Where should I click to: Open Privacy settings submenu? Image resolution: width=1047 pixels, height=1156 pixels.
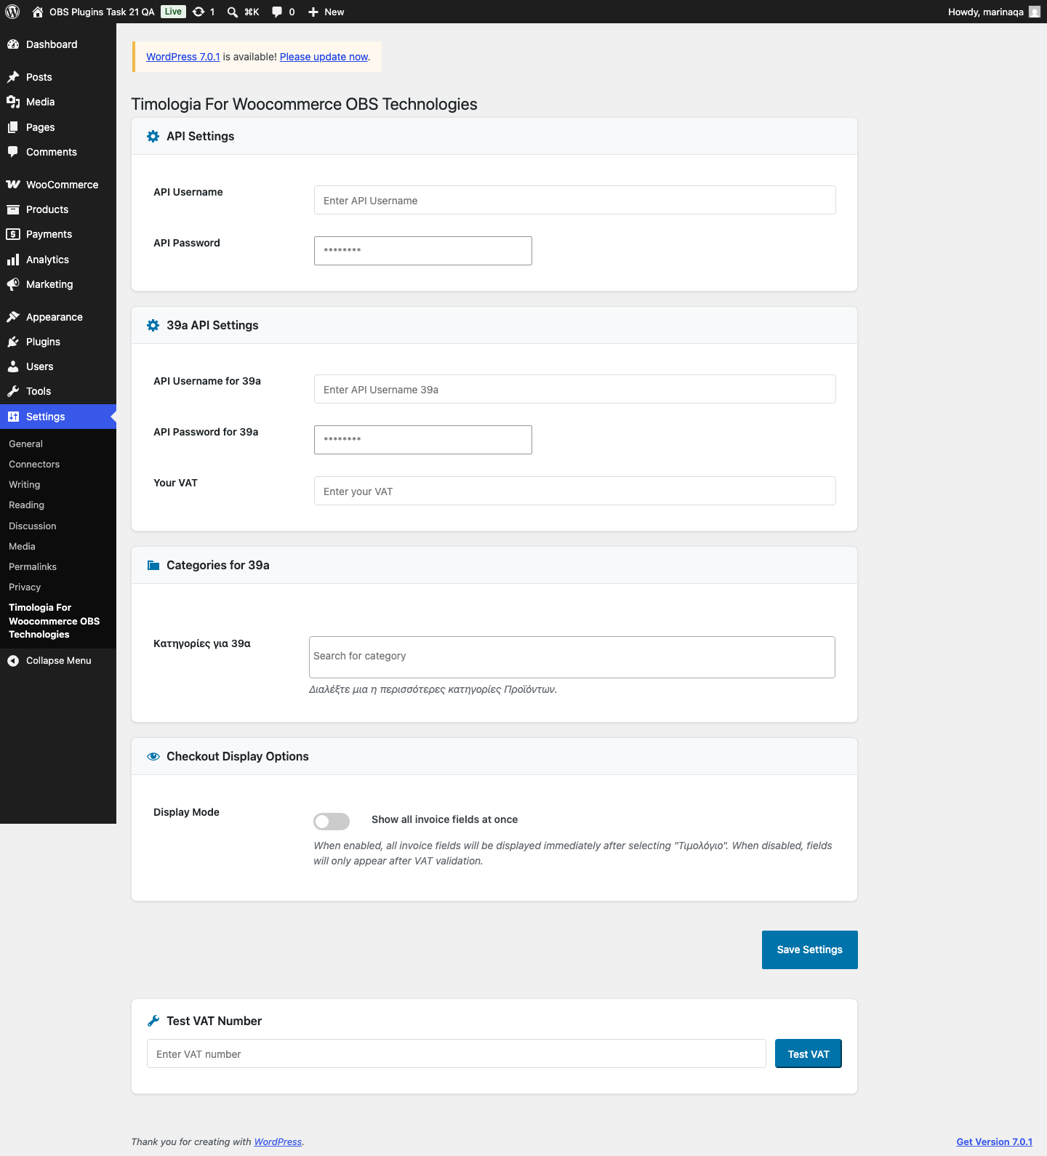point(25,587)
